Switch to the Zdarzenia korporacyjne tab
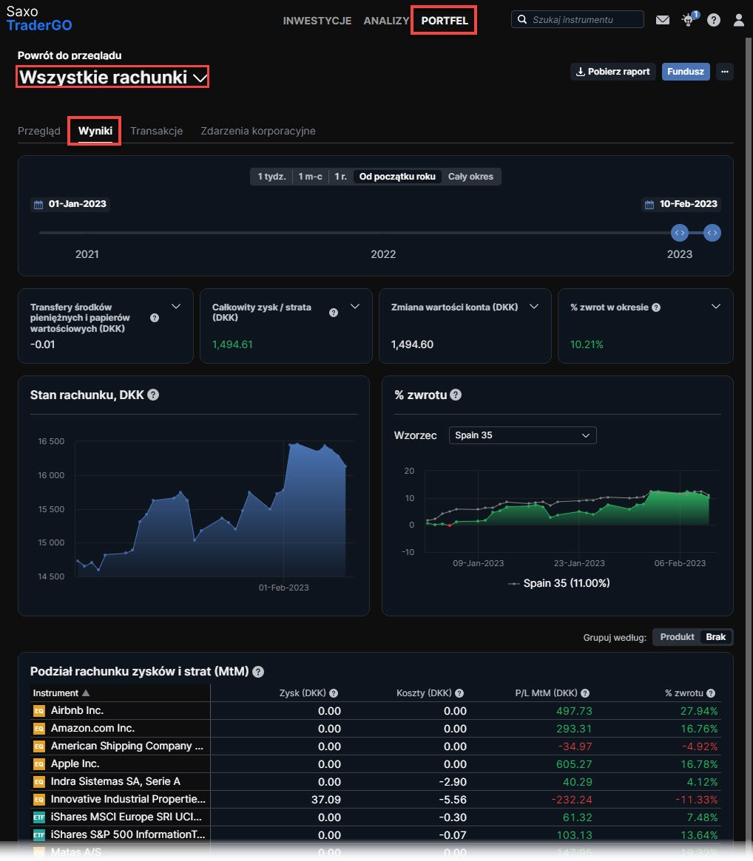The height and width of the screenshot is (861, 753). pos(257,132)
